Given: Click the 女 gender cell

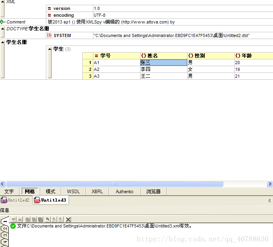Looking at the screenshot, I should coord(211,69).
